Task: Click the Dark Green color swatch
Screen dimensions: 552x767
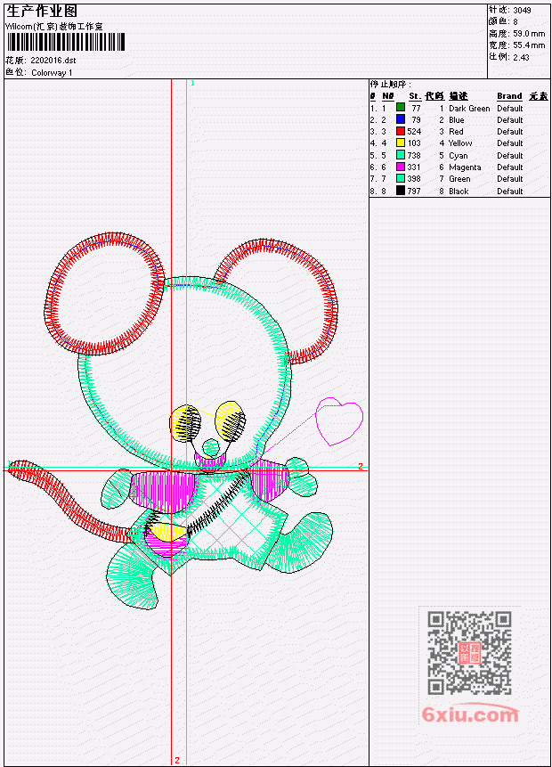Action: pos(401,108)
